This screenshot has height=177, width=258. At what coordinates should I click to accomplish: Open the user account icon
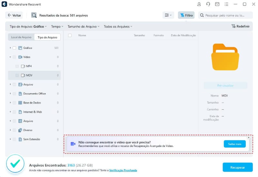199,4
